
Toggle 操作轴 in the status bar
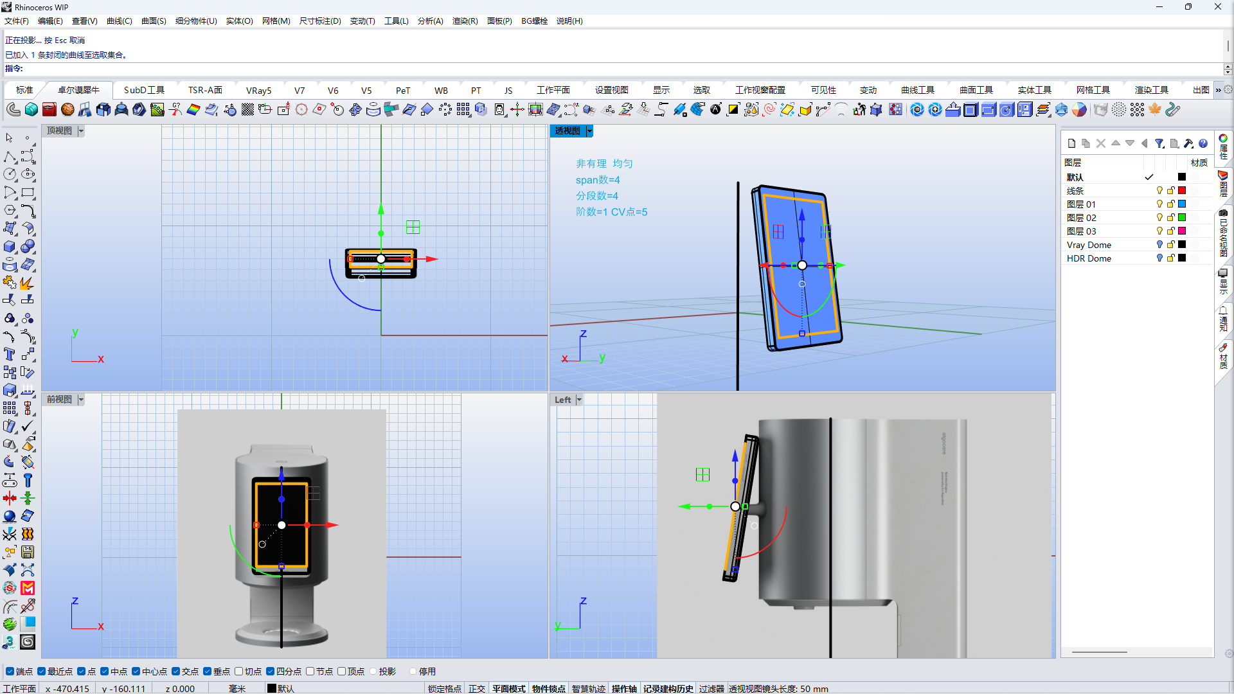623,689
